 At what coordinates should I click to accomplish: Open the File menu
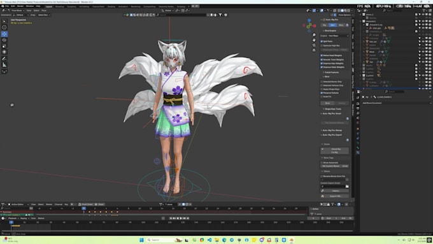coord(7,6)
